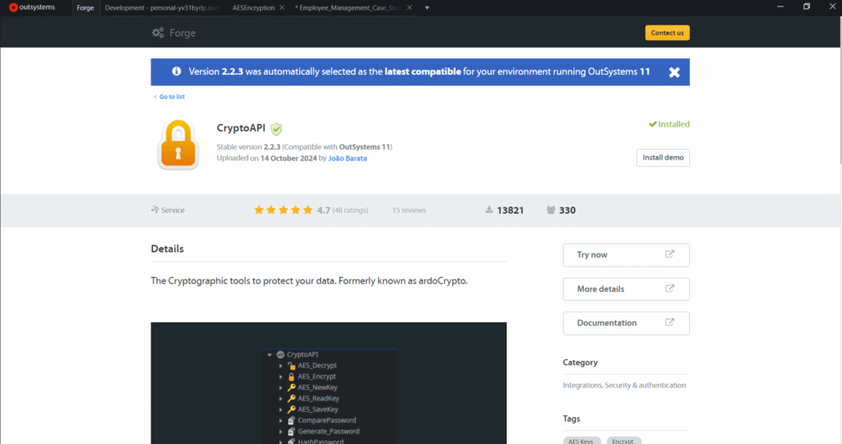
Task: Click the ComparePassword icon in preview
Action: tap(291, 420)
